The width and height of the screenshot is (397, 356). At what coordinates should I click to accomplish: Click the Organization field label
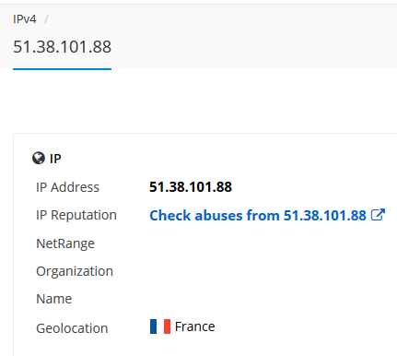coord(75,271)
